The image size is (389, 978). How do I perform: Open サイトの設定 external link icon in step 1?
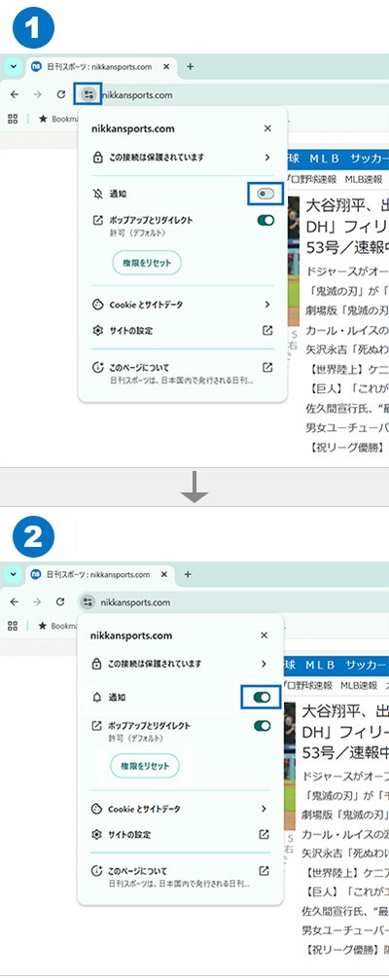coord(267,331)
